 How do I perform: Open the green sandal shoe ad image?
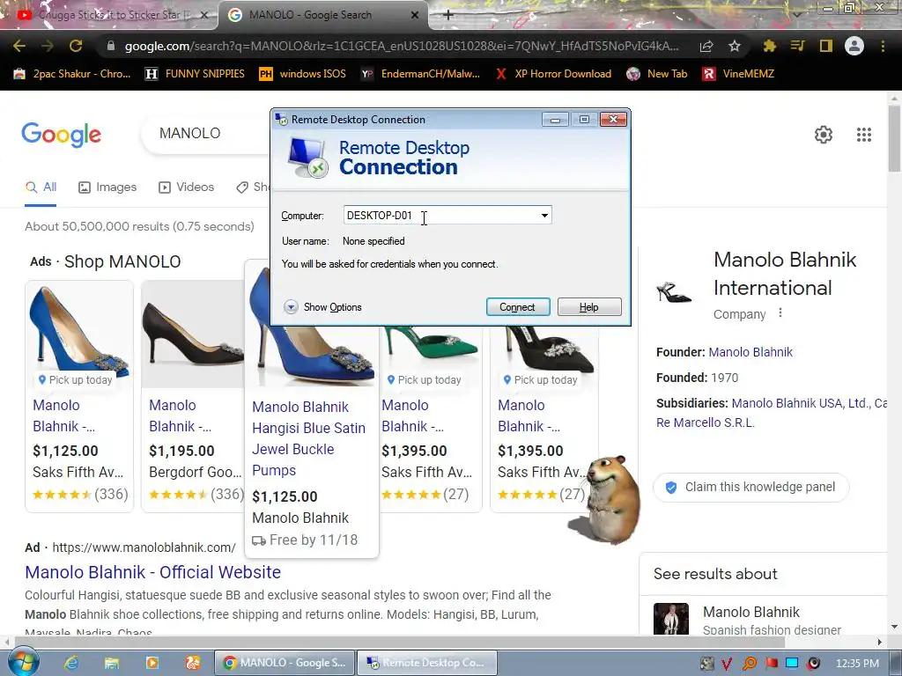tap(430, 349)
